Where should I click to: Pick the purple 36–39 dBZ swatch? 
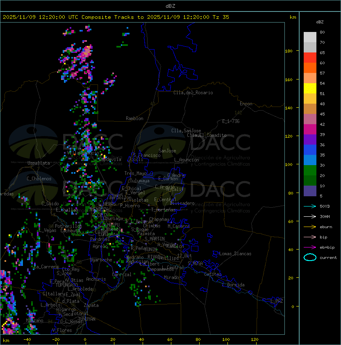click(x=310, y=139)
